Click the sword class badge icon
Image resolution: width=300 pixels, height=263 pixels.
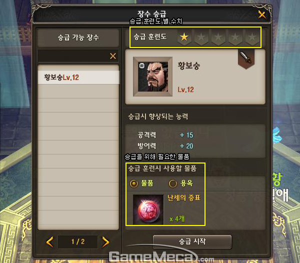tap(246, 58)
